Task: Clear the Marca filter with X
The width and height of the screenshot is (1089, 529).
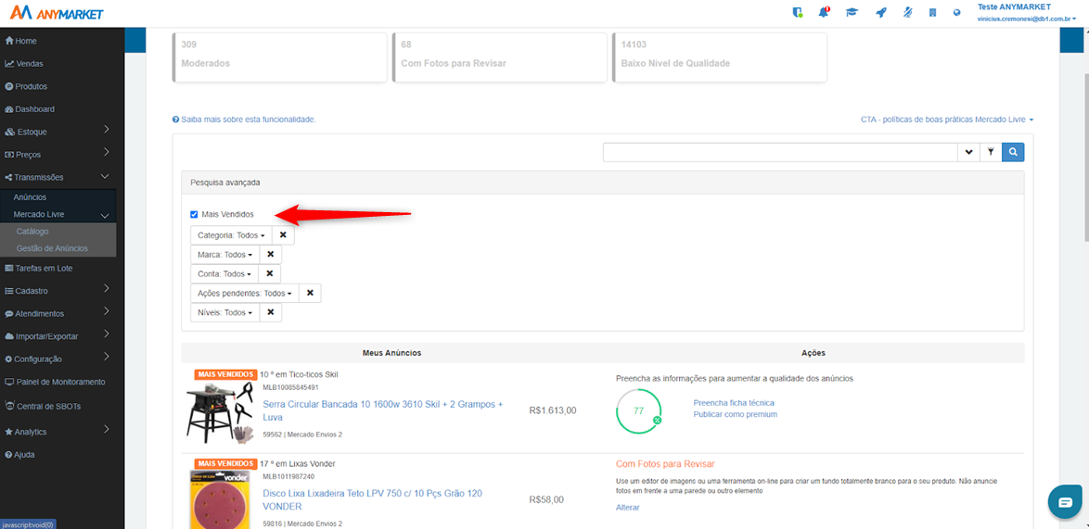Action: point(271,255)
